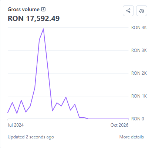Click the RON 0 axis label

pos(138,119)
